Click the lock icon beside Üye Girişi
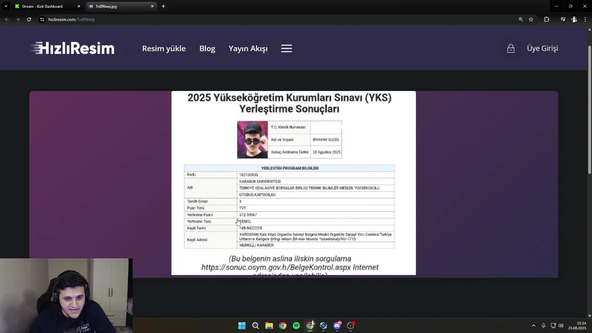This screenshot has width=592, height=333. 511,49
